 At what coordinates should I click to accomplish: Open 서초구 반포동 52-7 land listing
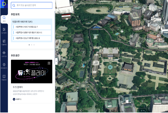[32, 27]
